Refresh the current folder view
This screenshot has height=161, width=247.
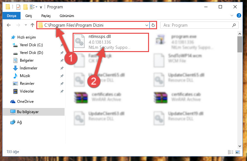(153, 25)
